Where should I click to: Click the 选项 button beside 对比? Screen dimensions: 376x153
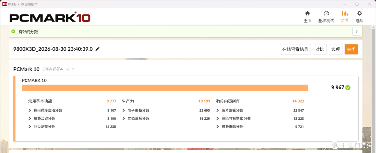(x=336, y=50)
